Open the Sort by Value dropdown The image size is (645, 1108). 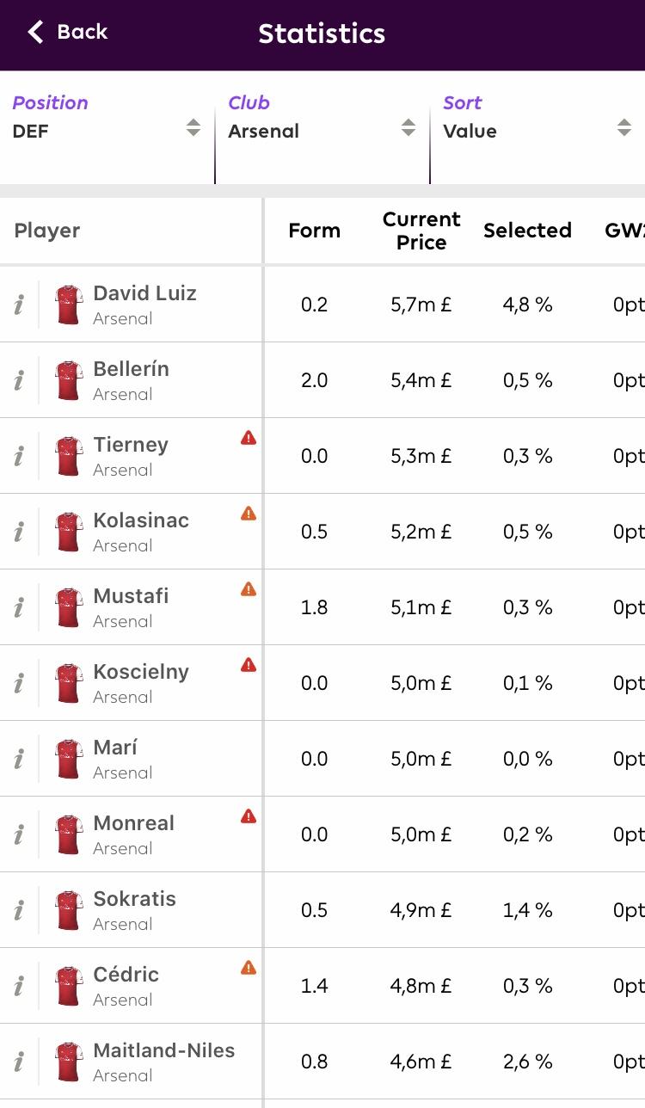[x=538, y=127]
